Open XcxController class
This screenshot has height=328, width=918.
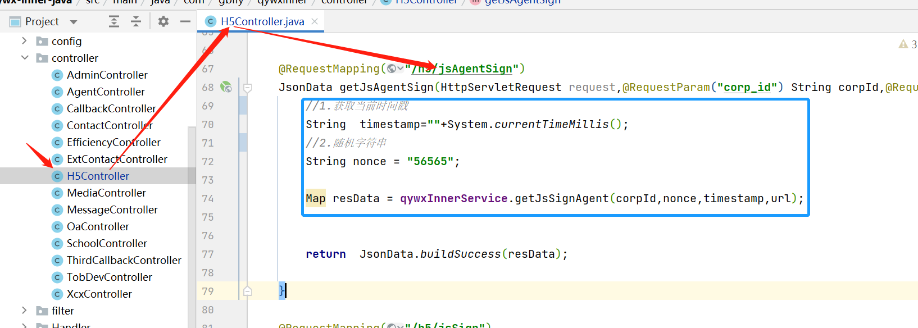tap(99, 294)
